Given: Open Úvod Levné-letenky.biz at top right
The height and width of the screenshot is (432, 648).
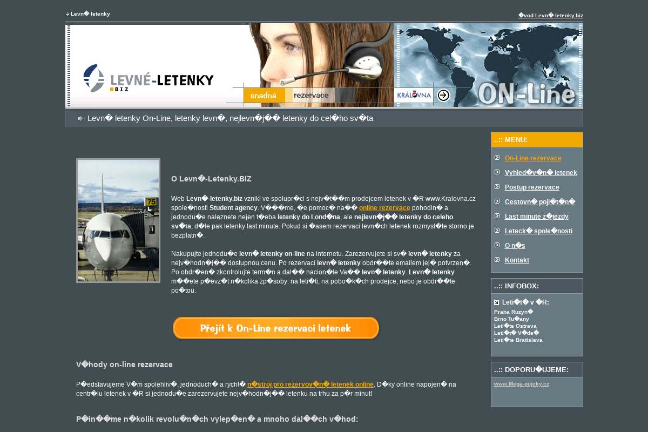Looking at the screenshot, I should tap(552, 15).
